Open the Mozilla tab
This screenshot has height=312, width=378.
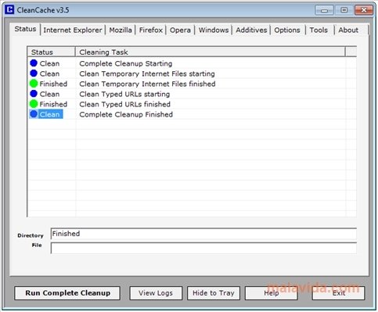[x=121, y=30]
